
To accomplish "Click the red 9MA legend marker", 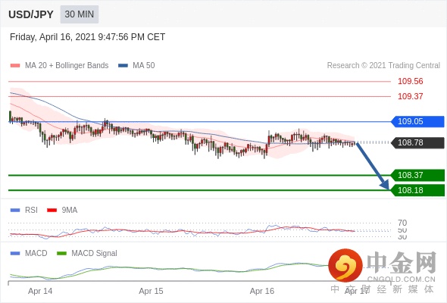I will (52, 211).
